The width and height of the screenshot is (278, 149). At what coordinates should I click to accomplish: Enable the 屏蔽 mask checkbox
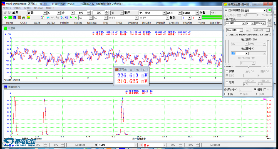[227, 71]
